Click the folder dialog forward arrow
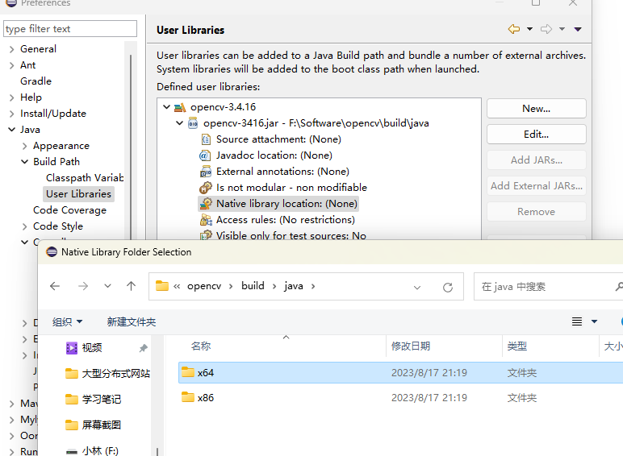 click(x=83, y=286)
